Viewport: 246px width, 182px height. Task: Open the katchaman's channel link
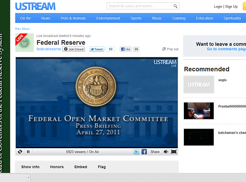[232, 132]
